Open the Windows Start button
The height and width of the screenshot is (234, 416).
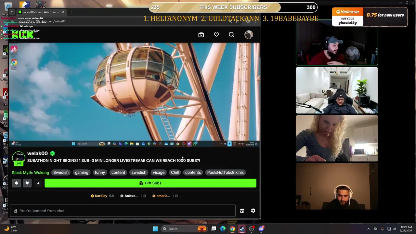[x=155, y=229]
